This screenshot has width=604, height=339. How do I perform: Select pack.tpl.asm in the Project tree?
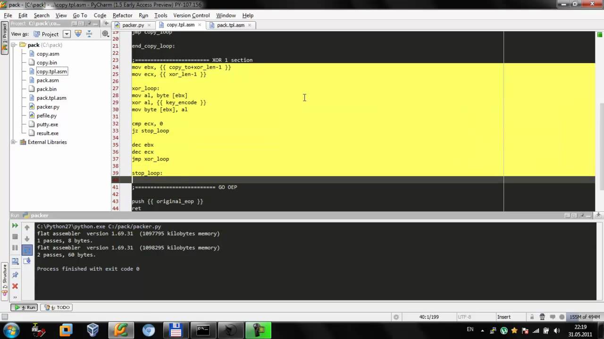click(x=51, y=98)
